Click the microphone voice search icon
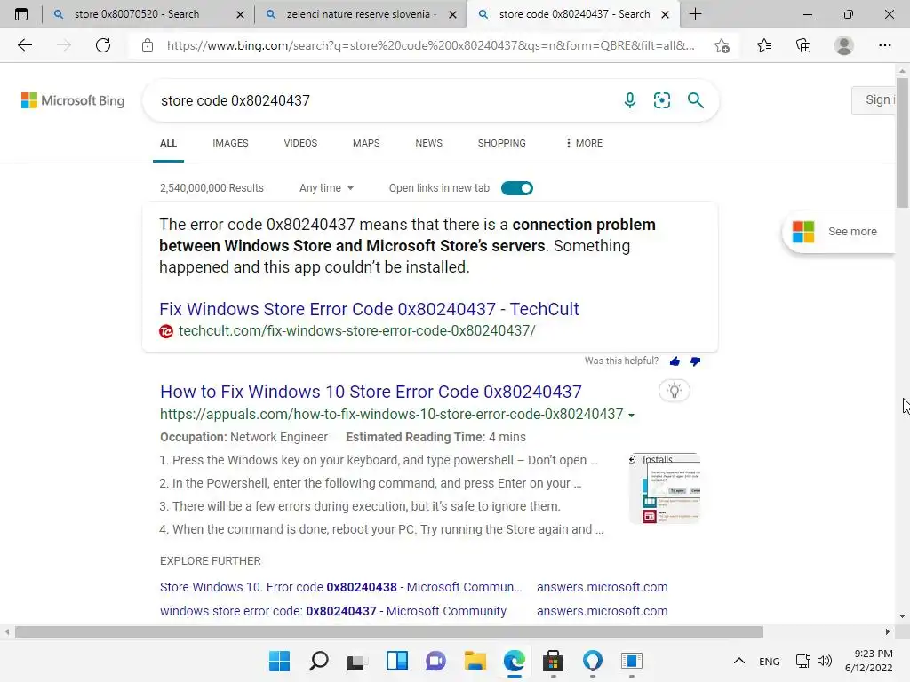Screen dimensions: 910x682 click(630, 100)
